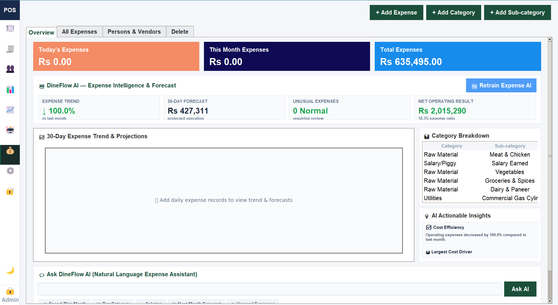Switch to the Overview tab
Screen dimensions: 558x305
point(41,32)
